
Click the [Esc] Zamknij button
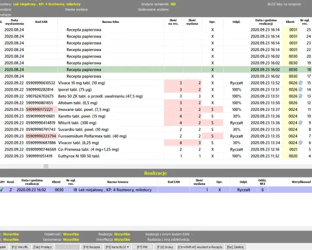point(236,247)
